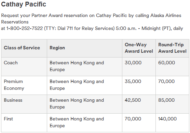190x133 pixels.
Task: Click the Coach row region cell text
Action: [x=77, y=66]
